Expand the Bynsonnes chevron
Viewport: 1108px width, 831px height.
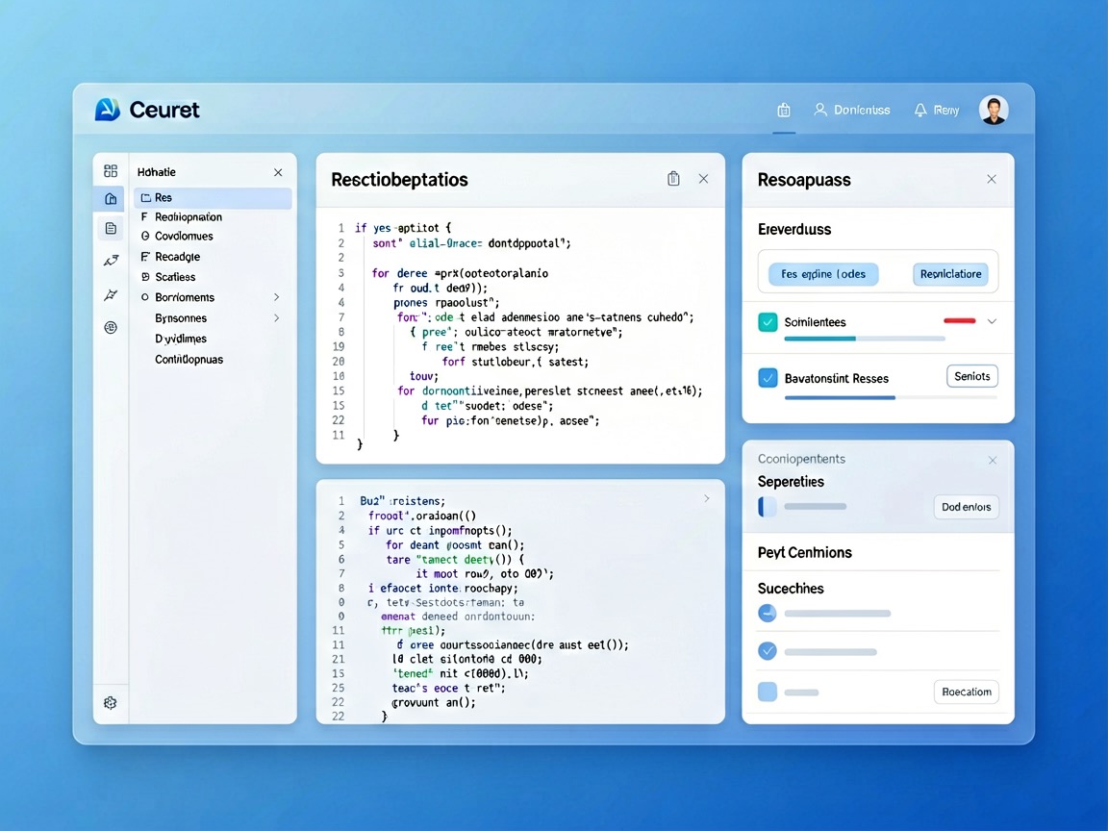click(276, 318)
